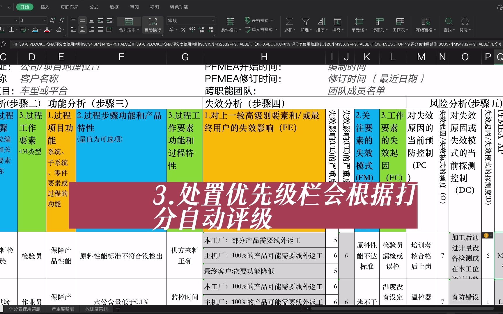Switch to 评分表使用禁删 sheet tab
The width and height of the screenshot is (503, 314).
click(25, 309)
